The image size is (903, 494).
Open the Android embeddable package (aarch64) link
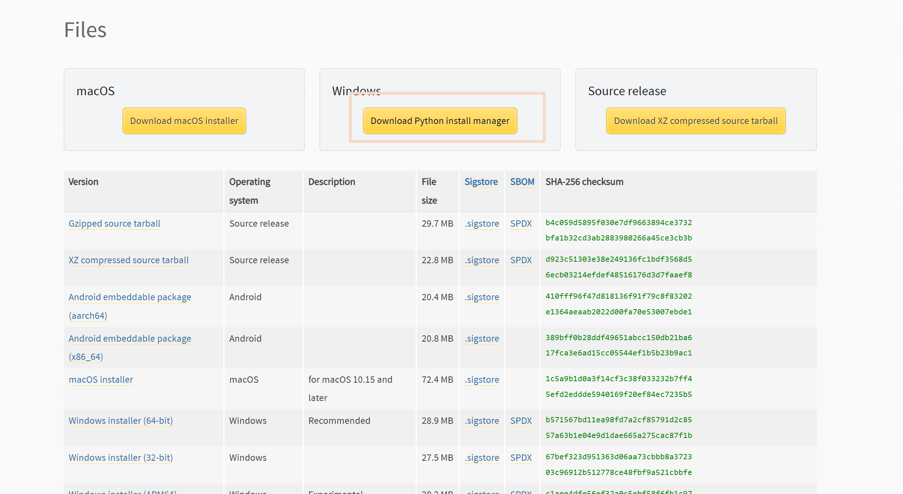click(x=130, y=306)
